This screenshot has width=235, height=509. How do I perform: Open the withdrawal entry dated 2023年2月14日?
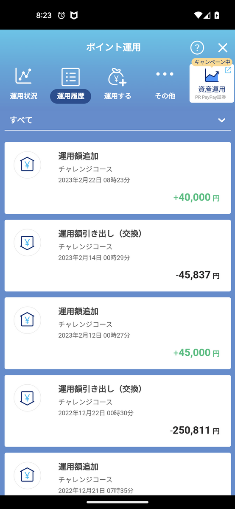(x=117, y=255)
